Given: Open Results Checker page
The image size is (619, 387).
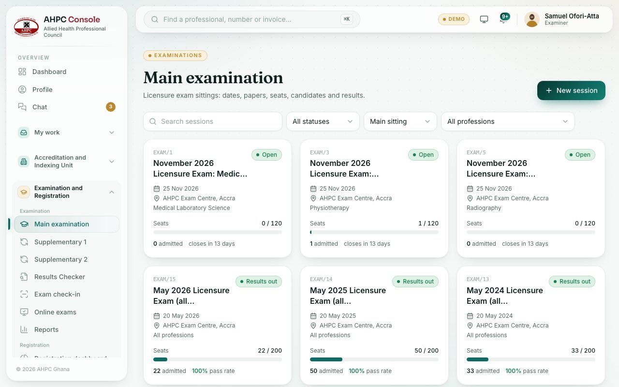Looking at the screenshot, I should [x=67, y=277].
